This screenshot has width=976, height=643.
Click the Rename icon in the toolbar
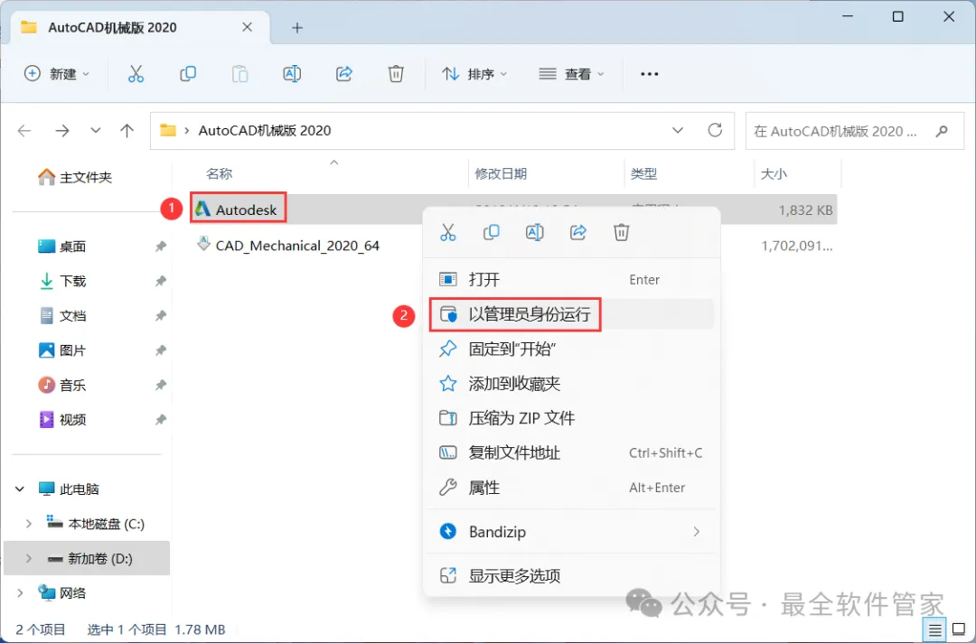pyautogui.click(x=292, y=74)
